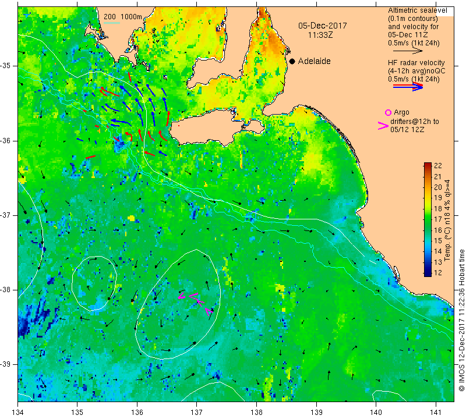
Task: Click the colorbar label 22
Action: click(438, 166)
